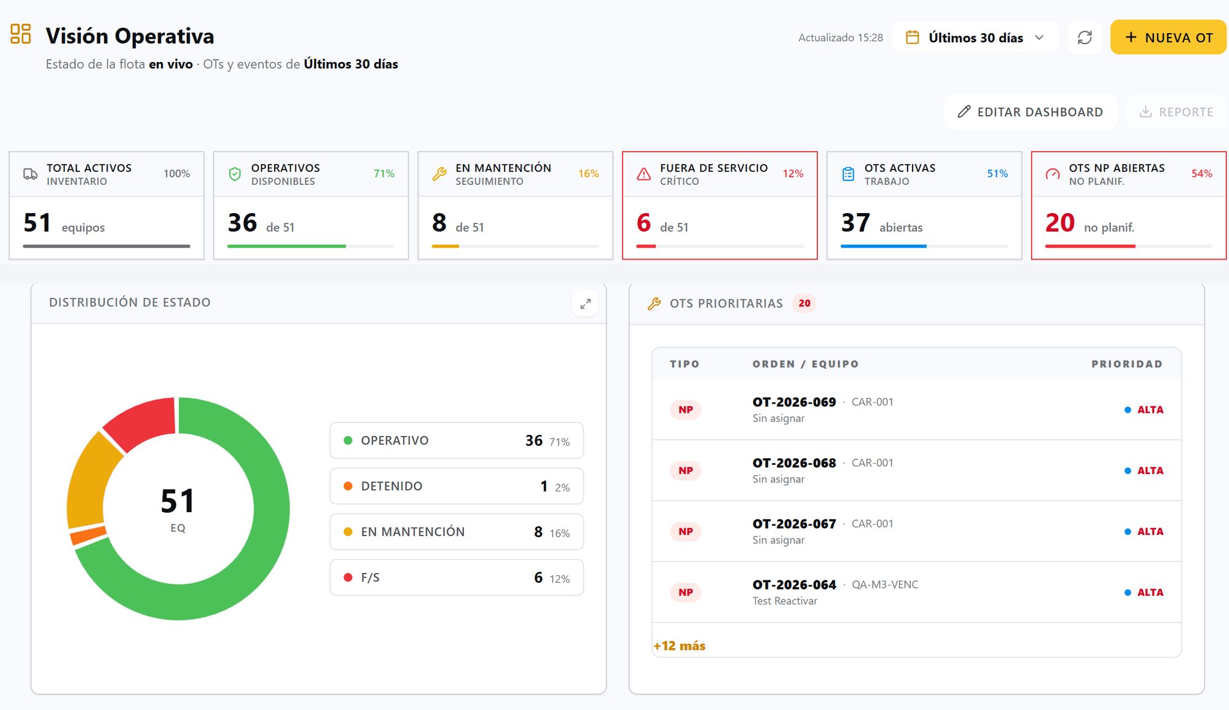Viewport: 1229px width, 710px height.
Task: Click the OTS Activas blue progress bar
Action: pos(924,246)
